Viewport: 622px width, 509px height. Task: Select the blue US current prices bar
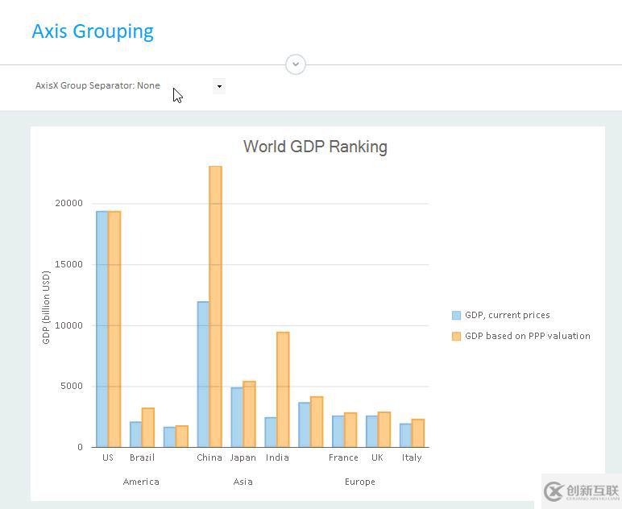(102, 329)
